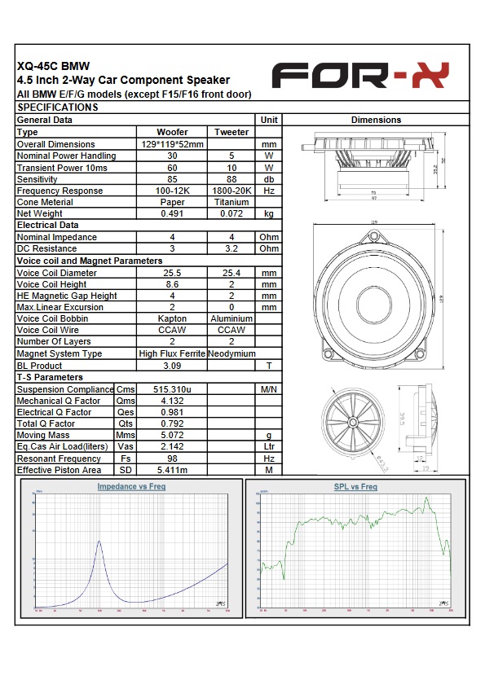
Task: Select the "HE Magnetic Gap Height" label
Action: [67, 296]
